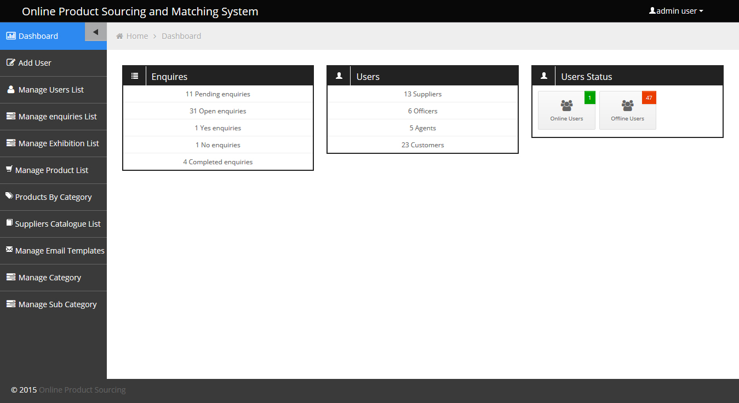The image size is (739, 403).
Task: Collapse the sidebar with the arrow toggle
Action: [96, 32]
